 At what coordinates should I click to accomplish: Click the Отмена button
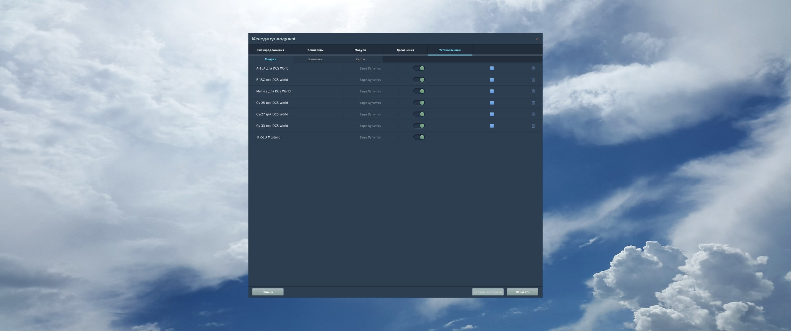[268, 292]
